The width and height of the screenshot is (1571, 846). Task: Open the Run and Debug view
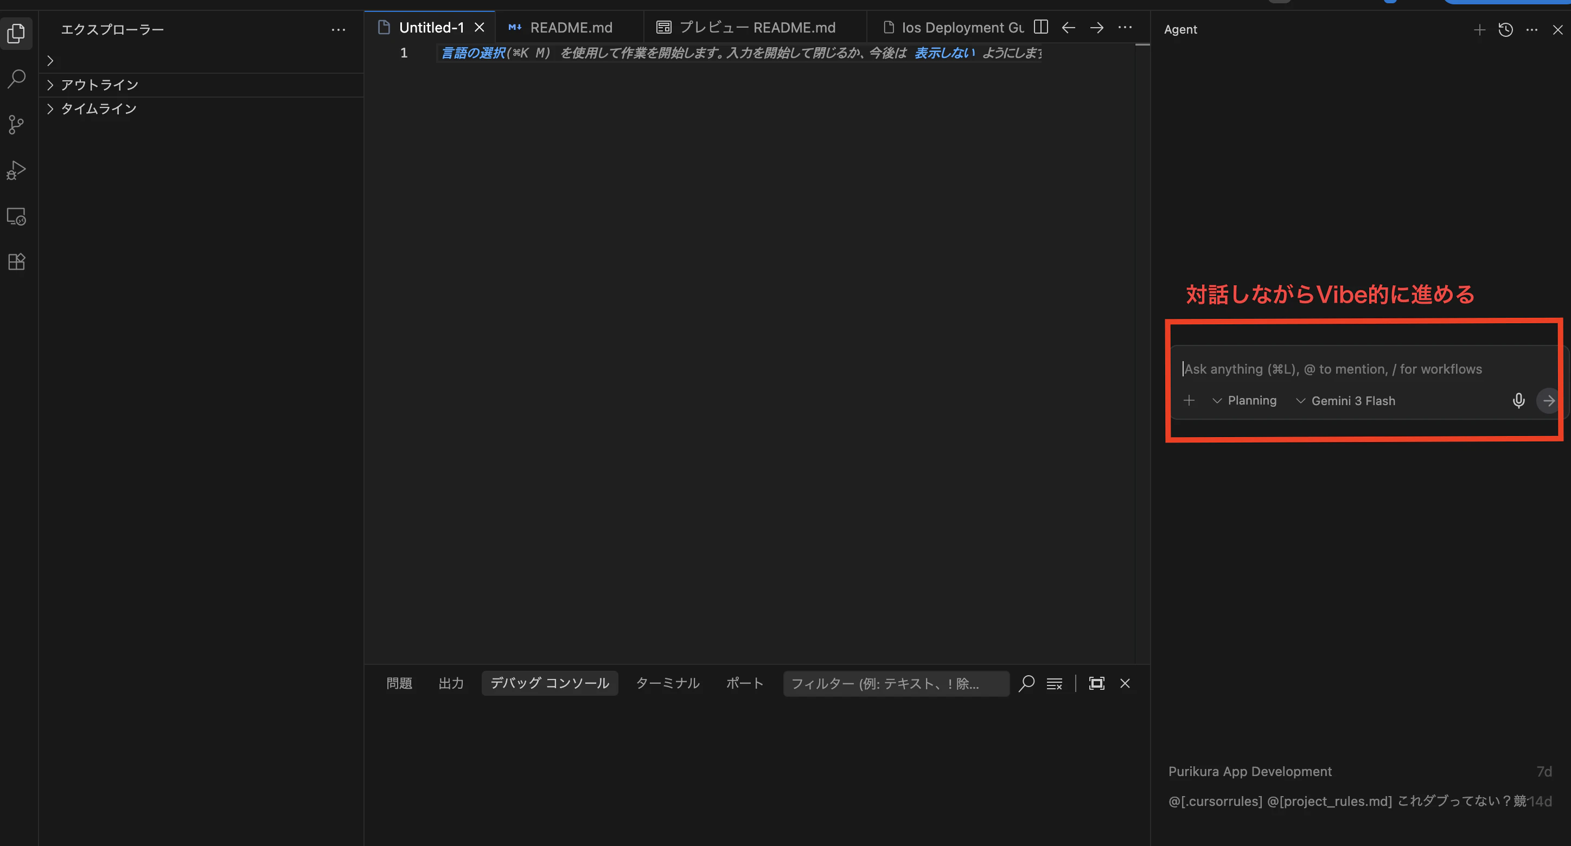point(16,170)
